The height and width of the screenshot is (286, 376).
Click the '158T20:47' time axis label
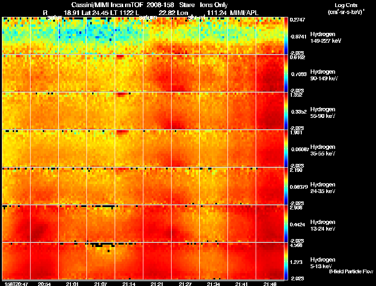coord(16,284)
